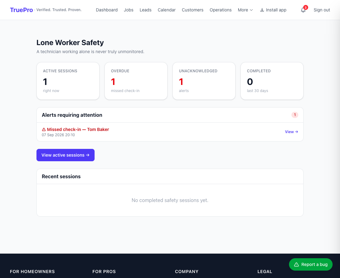Click the COMPANY footer heading
Viewport: 340px width, 278px height.
tap(187, 272)
